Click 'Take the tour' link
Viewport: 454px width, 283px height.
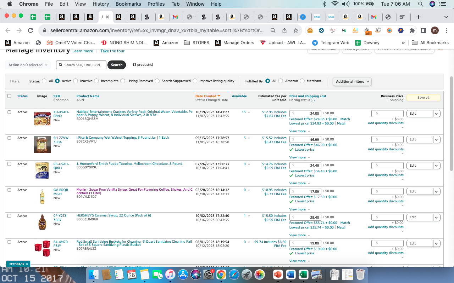coord(112,51)
